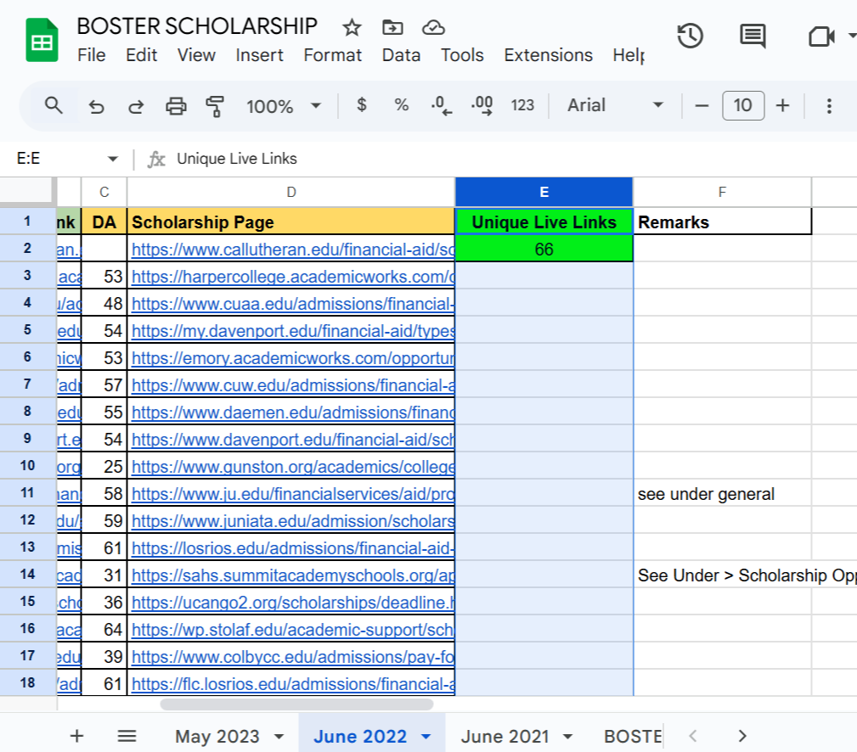The height and width of the screenshot is (752, 857).
Task: Click the undo arrow icon
Action: pos(96,106)
